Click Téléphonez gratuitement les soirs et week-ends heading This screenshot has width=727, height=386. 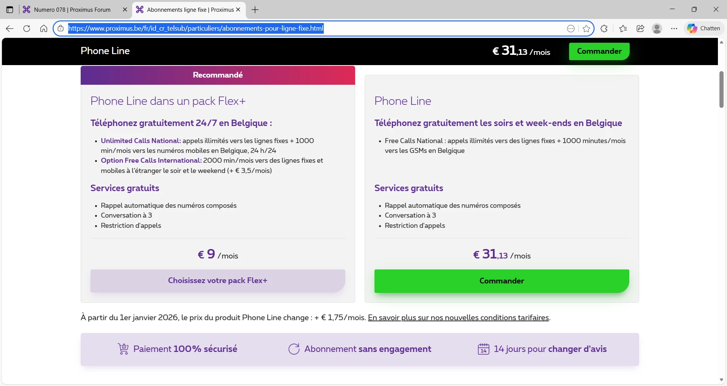498,123
